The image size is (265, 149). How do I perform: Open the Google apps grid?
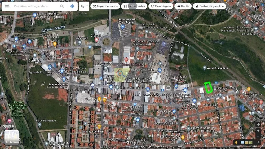point(248,6)
